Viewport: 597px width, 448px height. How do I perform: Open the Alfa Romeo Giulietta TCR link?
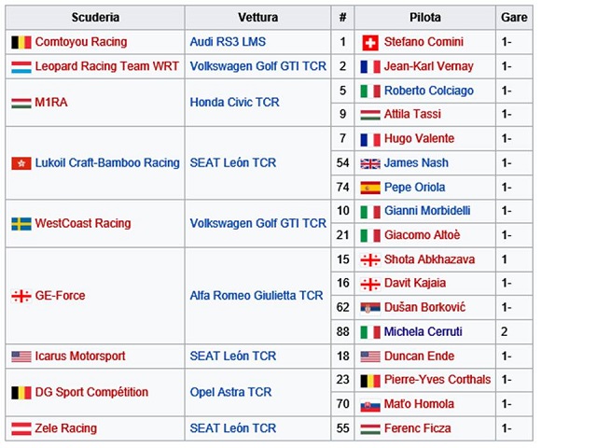(x=257, y=296)
